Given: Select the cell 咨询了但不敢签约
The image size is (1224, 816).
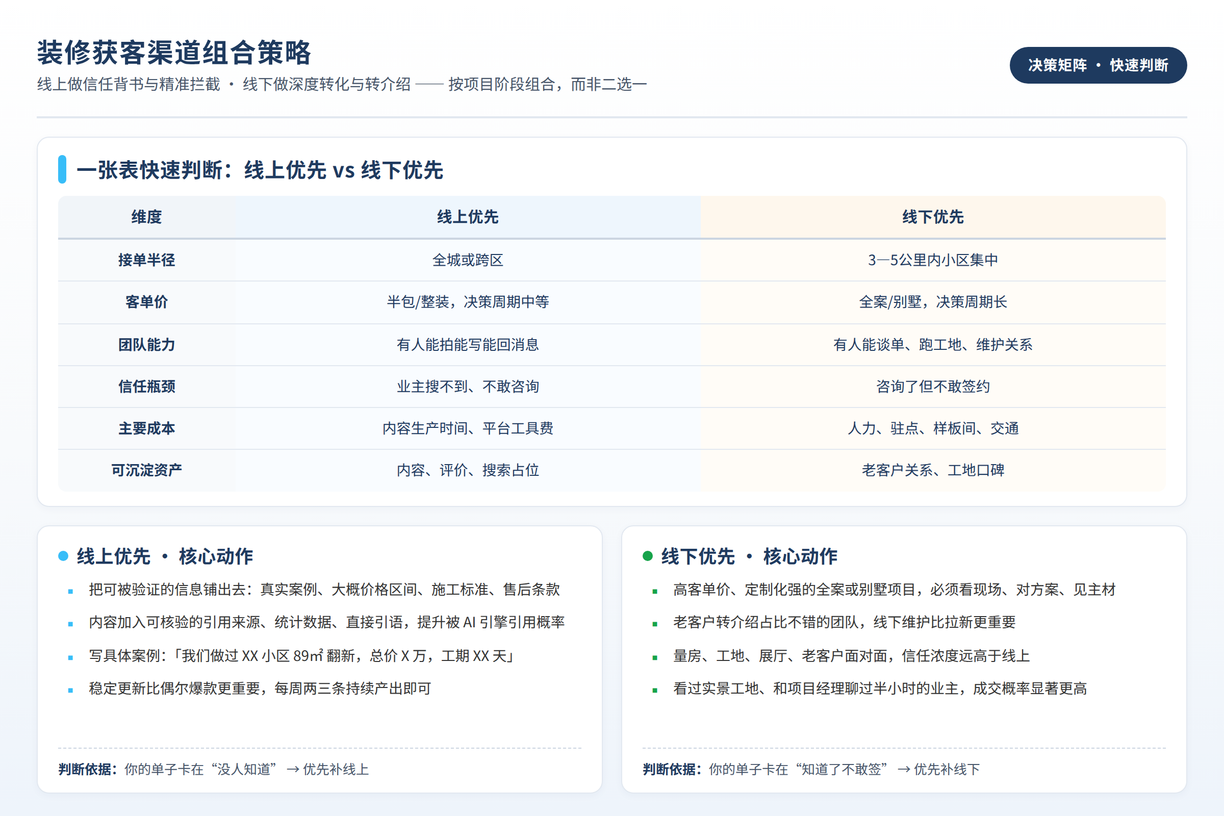Looking at the screenshot, I should click(933, 386).
